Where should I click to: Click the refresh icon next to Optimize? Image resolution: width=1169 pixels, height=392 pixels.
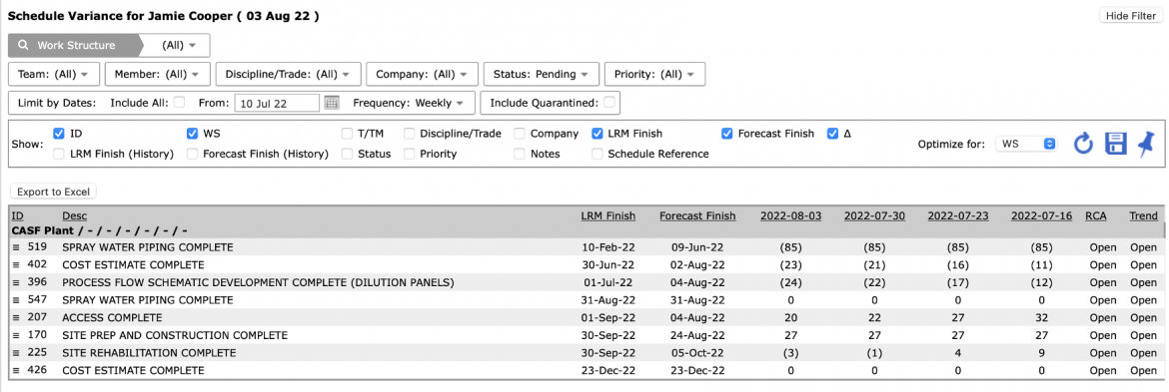[1083, 144]
